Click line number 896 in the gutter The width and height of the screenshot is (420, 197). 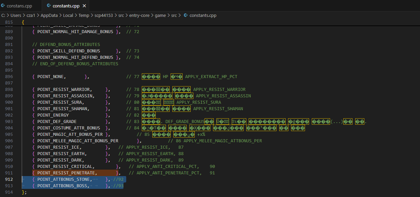pyautogui.click(x=9, y=77)
